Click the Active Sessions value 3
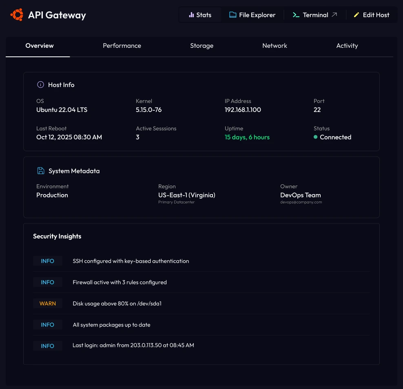 click(x=137, y=137)
